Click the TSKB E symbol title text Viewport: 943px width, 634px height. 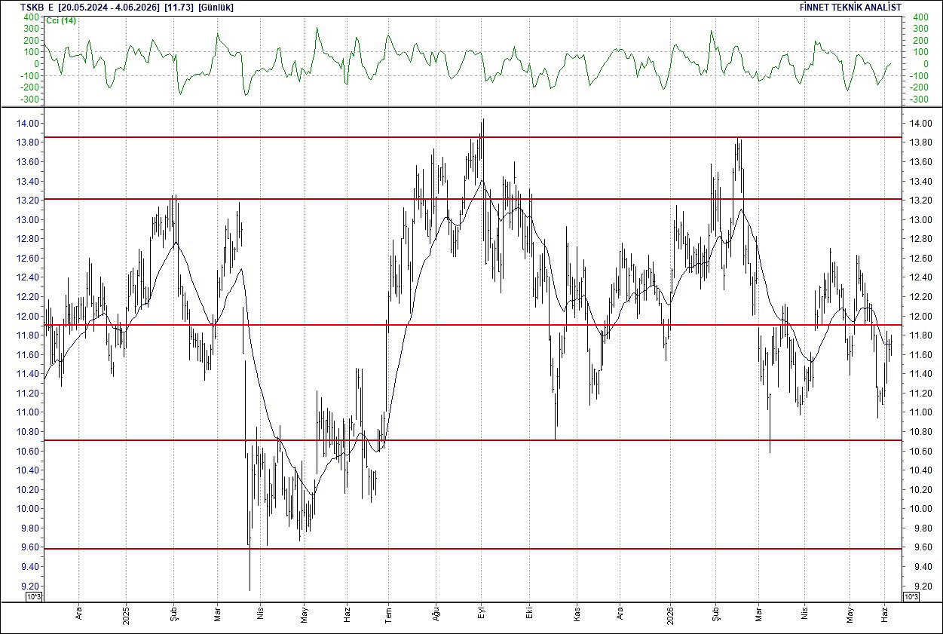pos(37,7)
